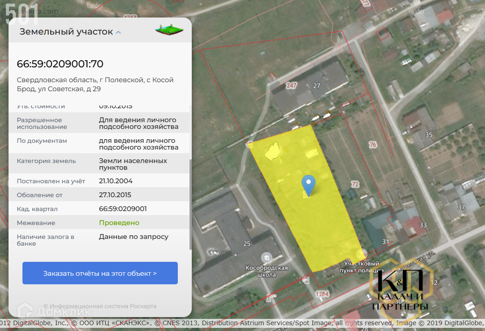Click house number 35 on map
Image resolution: width=485 pixels, height=331 pixels.
tap(429, 135)
